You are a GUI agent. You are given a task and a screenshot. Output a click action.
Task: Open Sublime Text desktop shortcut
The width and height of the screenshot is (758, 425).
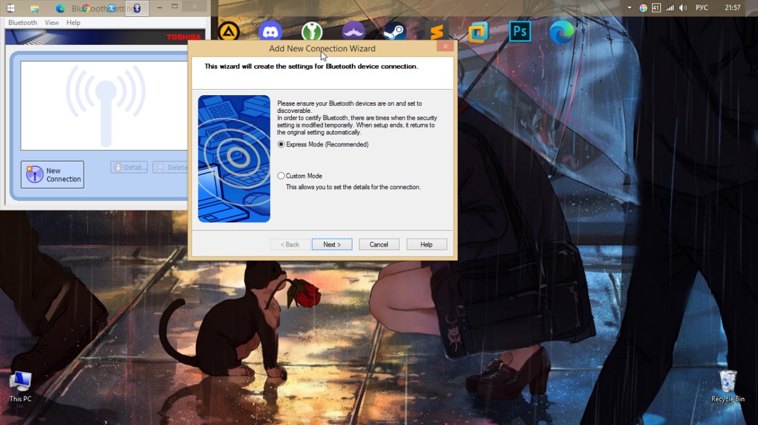click(x=436, y=32)
